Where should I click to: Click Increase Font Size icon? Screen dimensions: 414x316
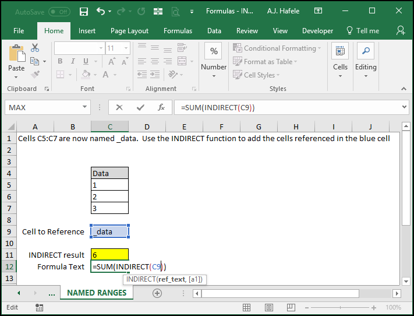(112, 61)
